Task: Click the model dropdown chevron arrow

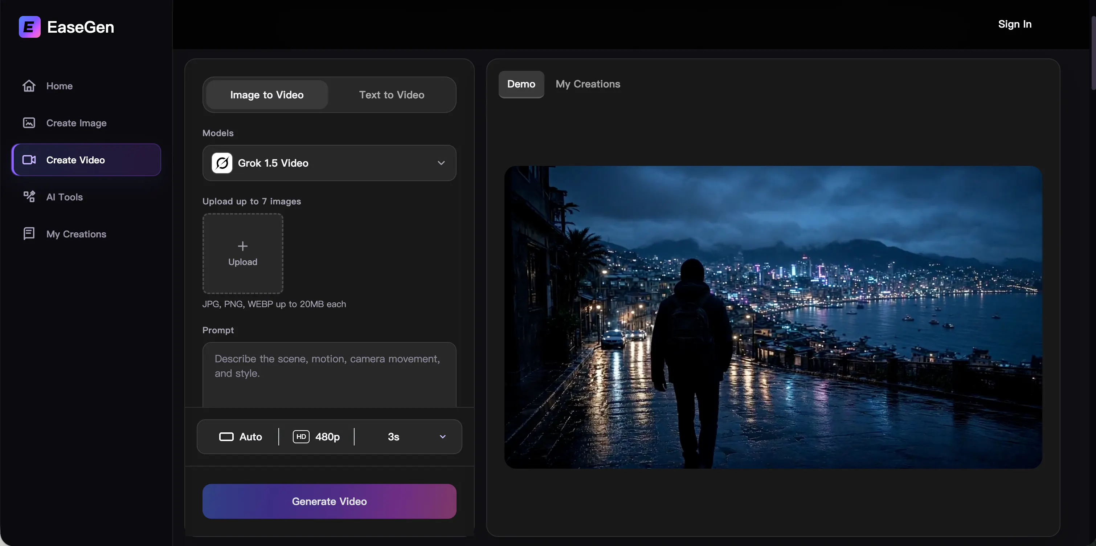Action: click(441, 163)
